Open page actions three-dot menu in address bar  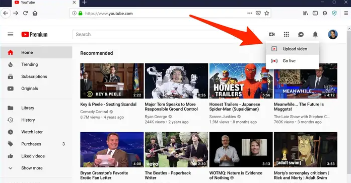[x=250, y=13]
